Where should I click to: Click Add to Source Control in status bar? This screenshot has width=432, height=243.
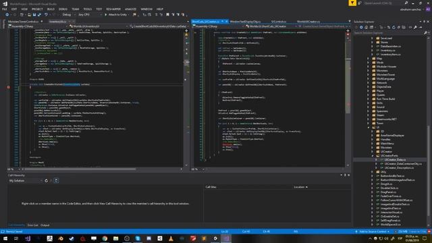[373, 232]
